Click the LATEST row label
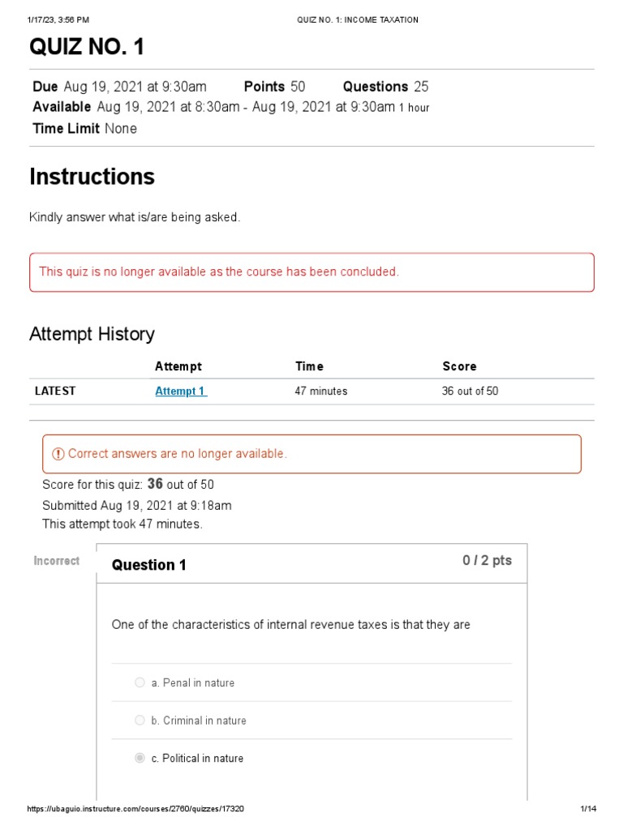The width and height of the screenshot is (623, 830). [x=55, y=391]
